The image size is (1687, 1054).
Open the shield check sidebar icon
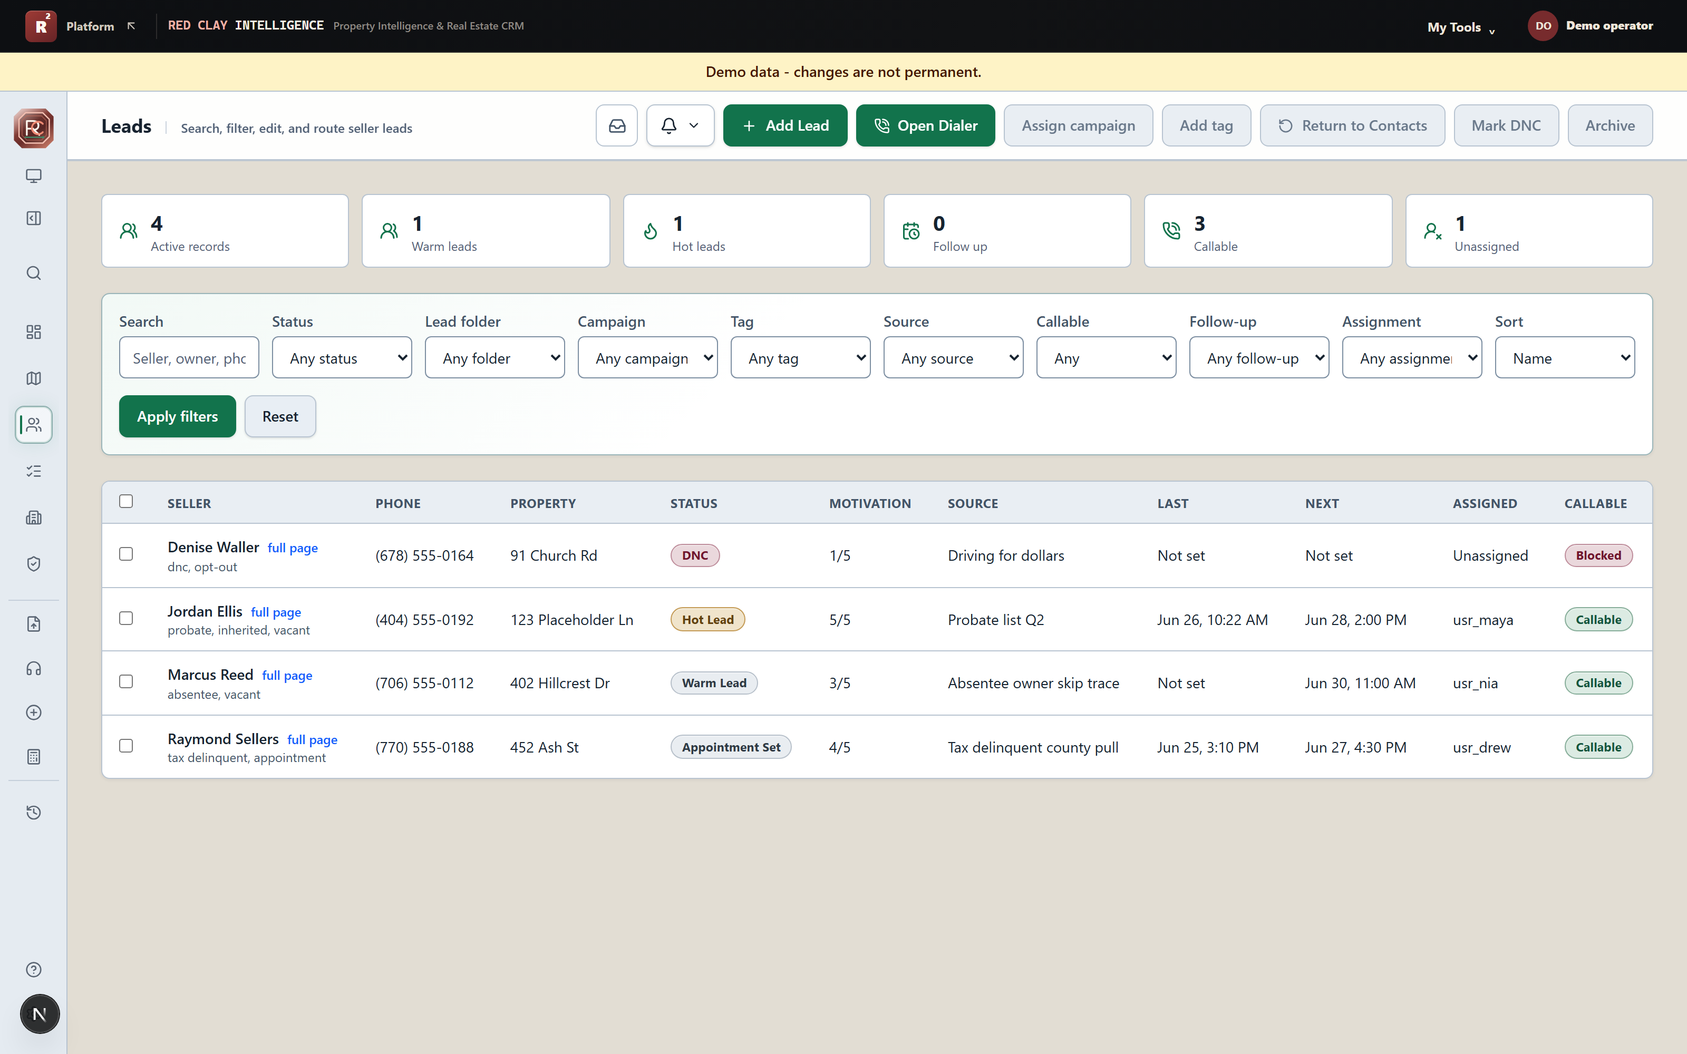pos(33,564)
